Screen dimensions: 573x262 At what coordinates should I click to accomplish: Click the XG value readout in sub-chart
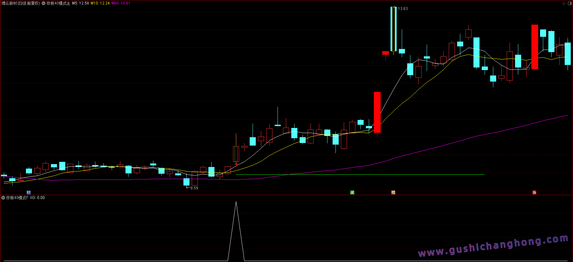point(37,198)
